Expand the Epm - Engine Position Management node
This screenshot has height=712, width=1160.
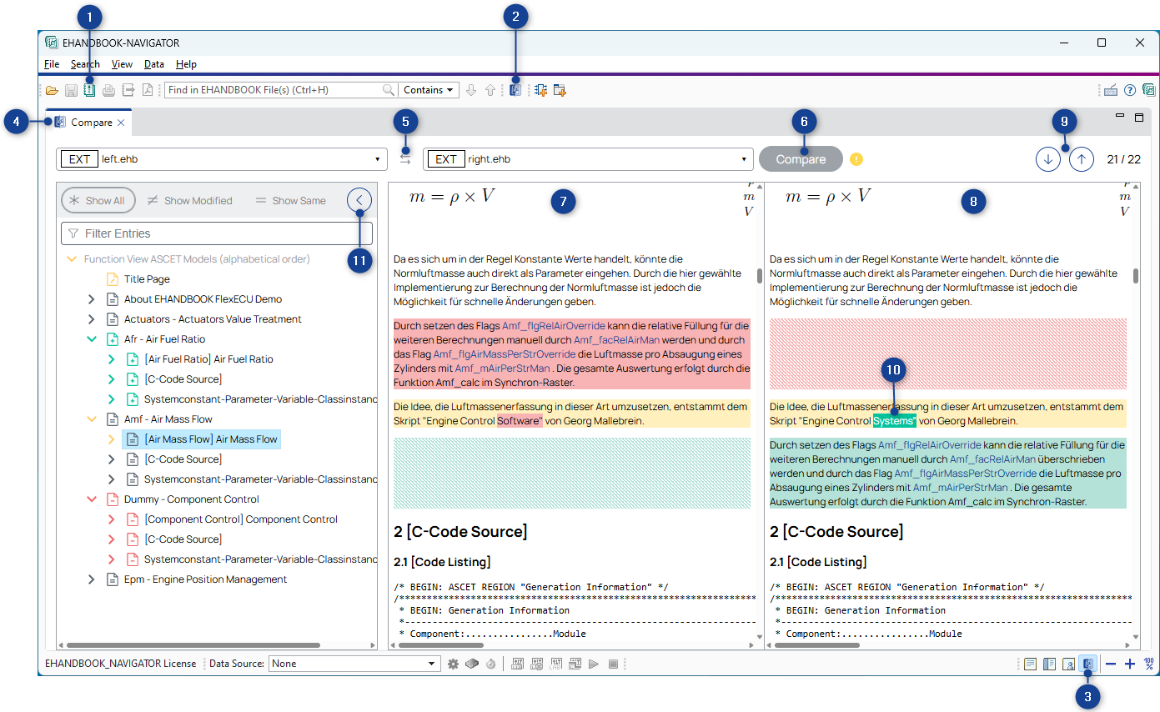point(92,579)
